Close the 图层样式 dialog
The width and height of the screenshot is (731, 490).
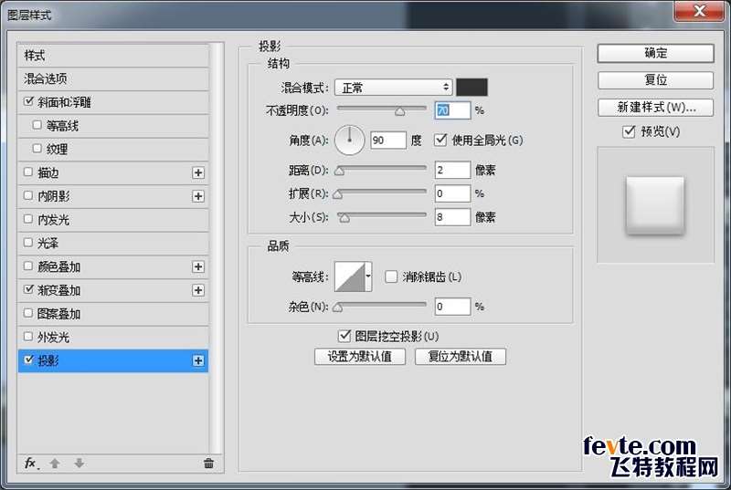point(699,11)
